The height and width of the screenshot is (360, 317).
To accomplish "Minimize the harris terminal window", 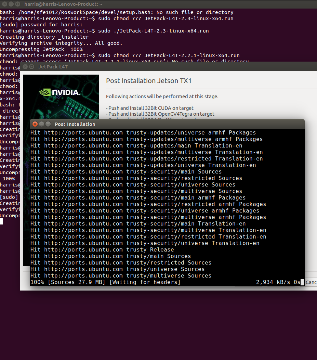I will point(11,4).
